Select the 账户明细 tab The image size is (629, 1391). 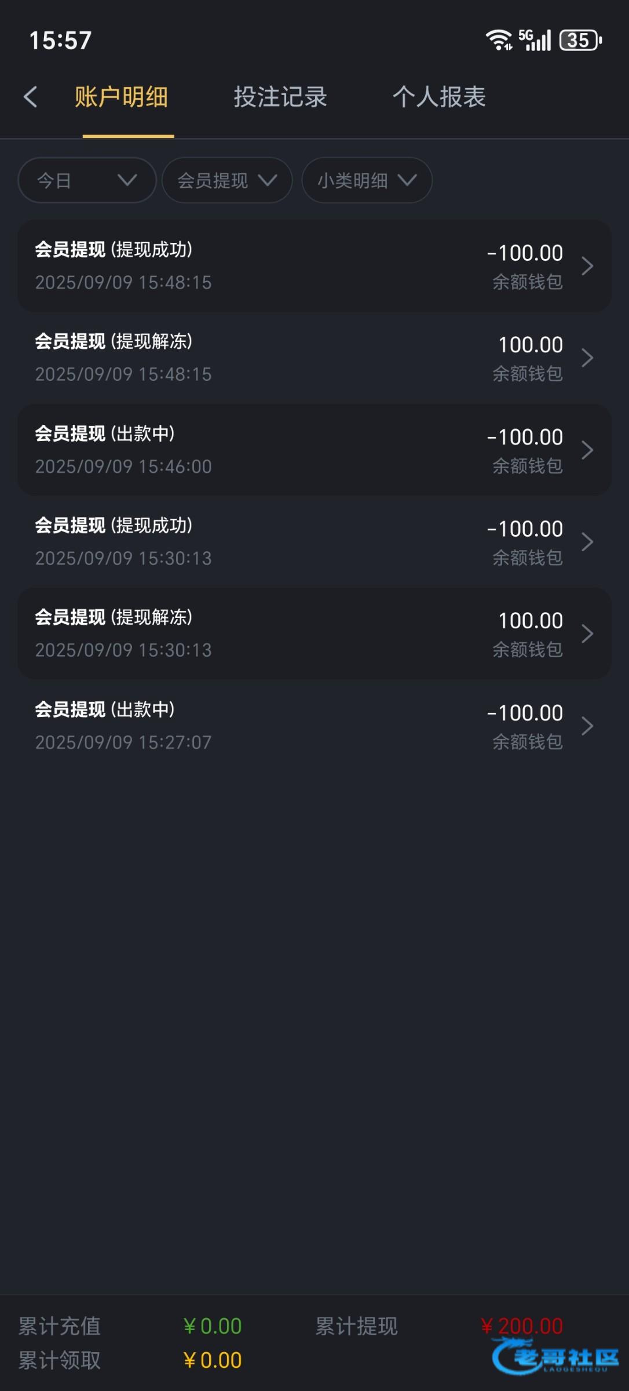tap(121, 97)
